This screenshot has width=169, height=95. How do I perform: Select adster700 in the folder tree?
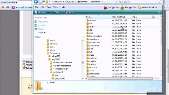point(56,56)
